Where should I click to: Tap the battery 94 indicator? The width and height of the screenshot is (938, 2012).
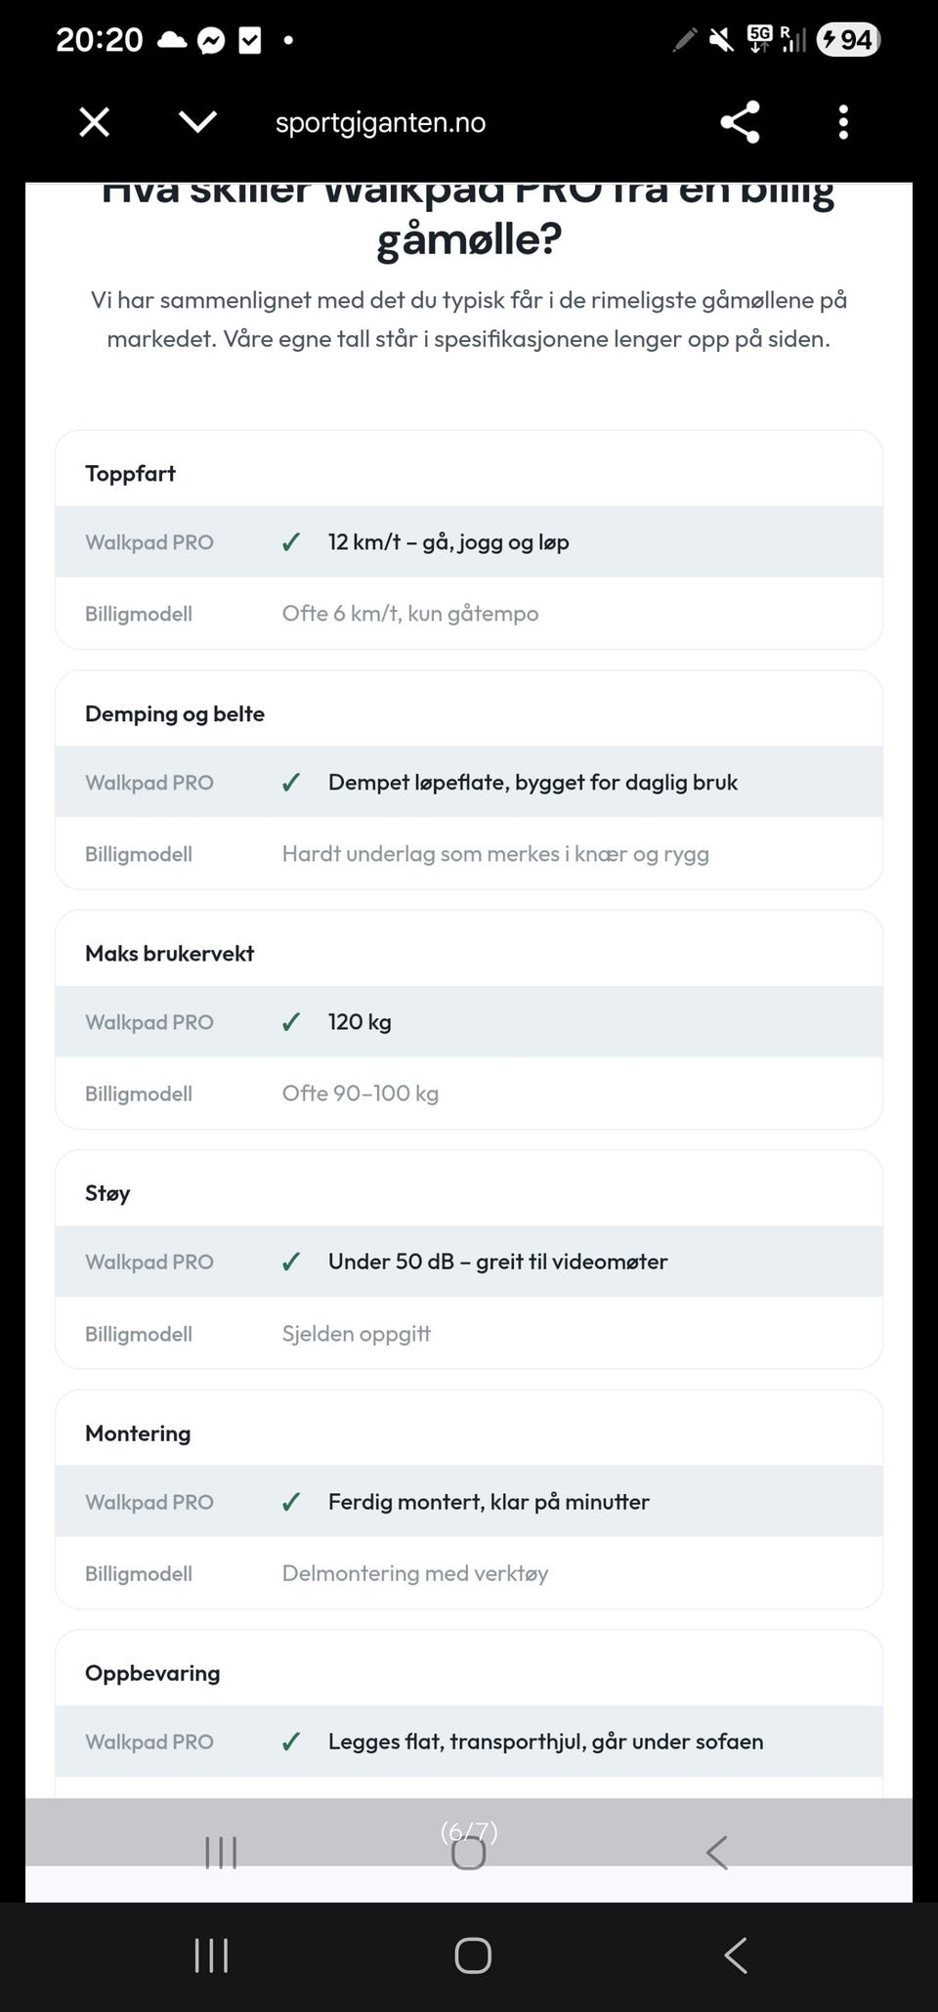(848, 39)
